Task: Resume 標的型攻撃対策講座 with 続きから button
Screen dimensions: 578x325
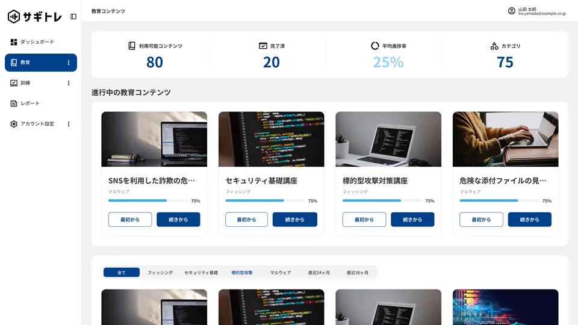Action: point(412,220)
